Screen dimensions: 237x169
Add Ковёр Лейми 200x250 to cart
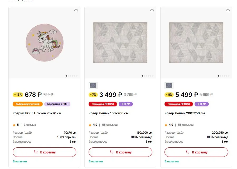tap(196, 152)
